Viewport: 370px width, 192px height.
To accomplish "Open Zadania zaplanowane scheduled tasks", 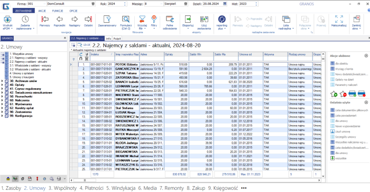I will coord(25,23).
